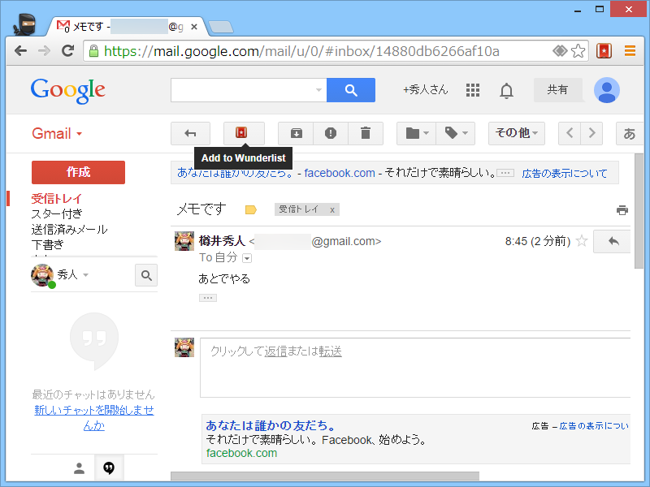This screenshot has height=487, width=650.
Task: Click the reply box クリックして返信または転送
Action: click(x=415, y=368)
